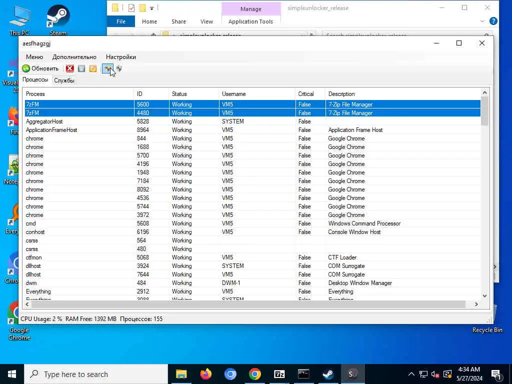
Task: Select the Процессы tab
Action: [x=35, y=79]
